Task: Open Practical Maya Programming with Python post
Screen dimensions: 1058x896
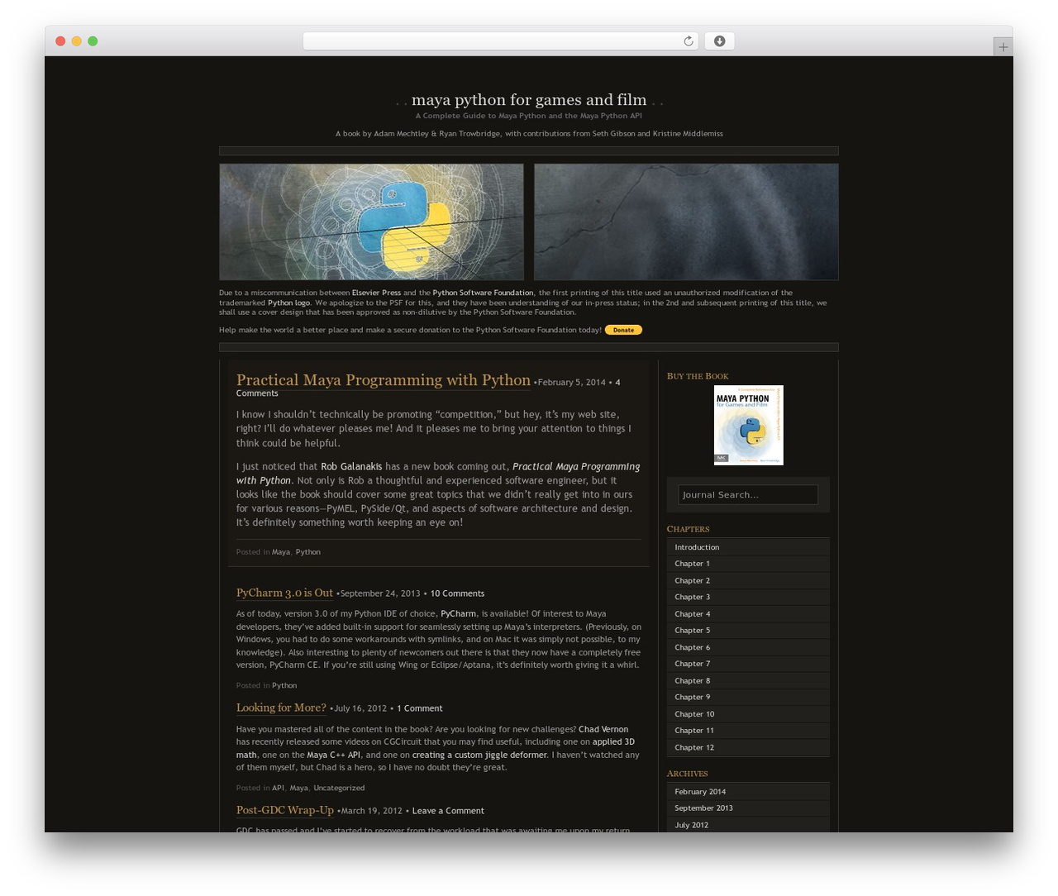Action: [383, 380]
